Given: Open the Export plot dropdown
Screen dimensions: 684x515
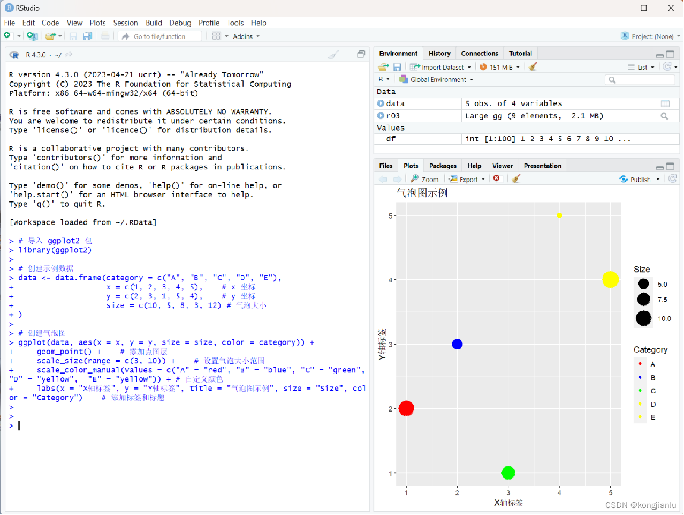Looking at the screenshot, I should coord(467,179).
